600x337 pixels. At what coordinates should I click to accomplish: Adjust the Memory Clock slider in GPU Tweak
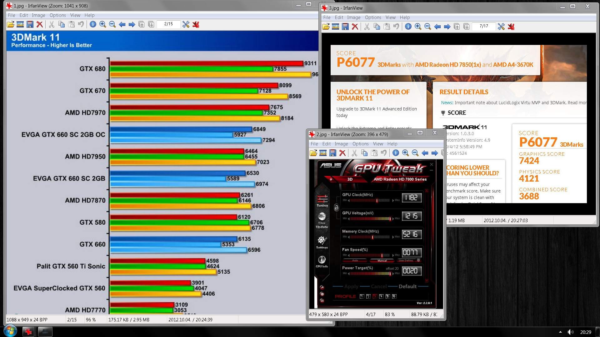point(370,237)
